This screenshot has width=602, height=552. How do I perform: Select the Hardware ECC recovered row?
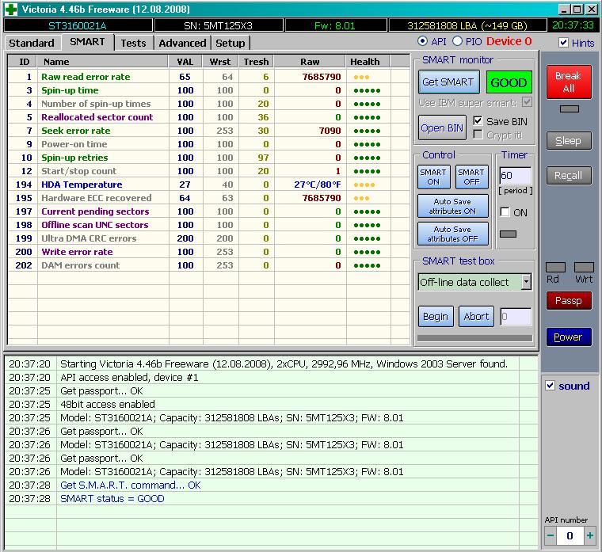coord(208,198)
